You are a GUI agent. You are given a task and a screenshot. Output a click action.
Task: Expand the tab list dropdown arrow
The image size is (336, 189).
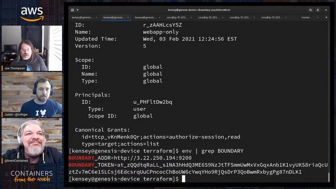tap(326, 17)
